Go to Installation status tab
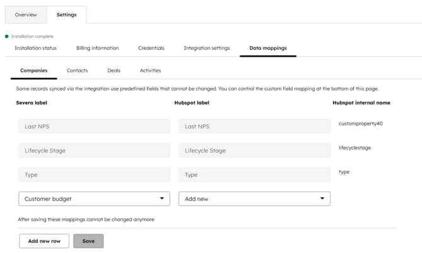The image size is (422, 253). (x=36, y=48)
